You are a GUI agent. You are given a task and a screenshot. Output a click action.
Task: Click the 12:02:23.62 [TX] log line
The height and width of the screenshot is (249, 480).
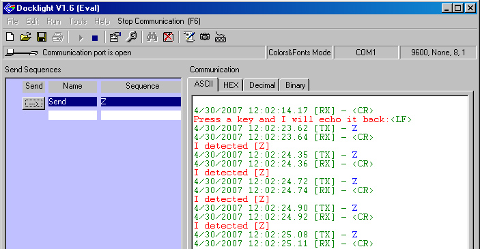tap(276, 128)
